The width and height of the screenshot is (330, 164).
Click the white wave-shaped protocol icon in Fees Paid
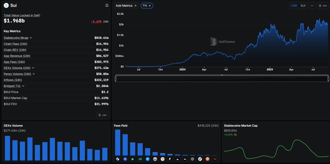[185, 159]
